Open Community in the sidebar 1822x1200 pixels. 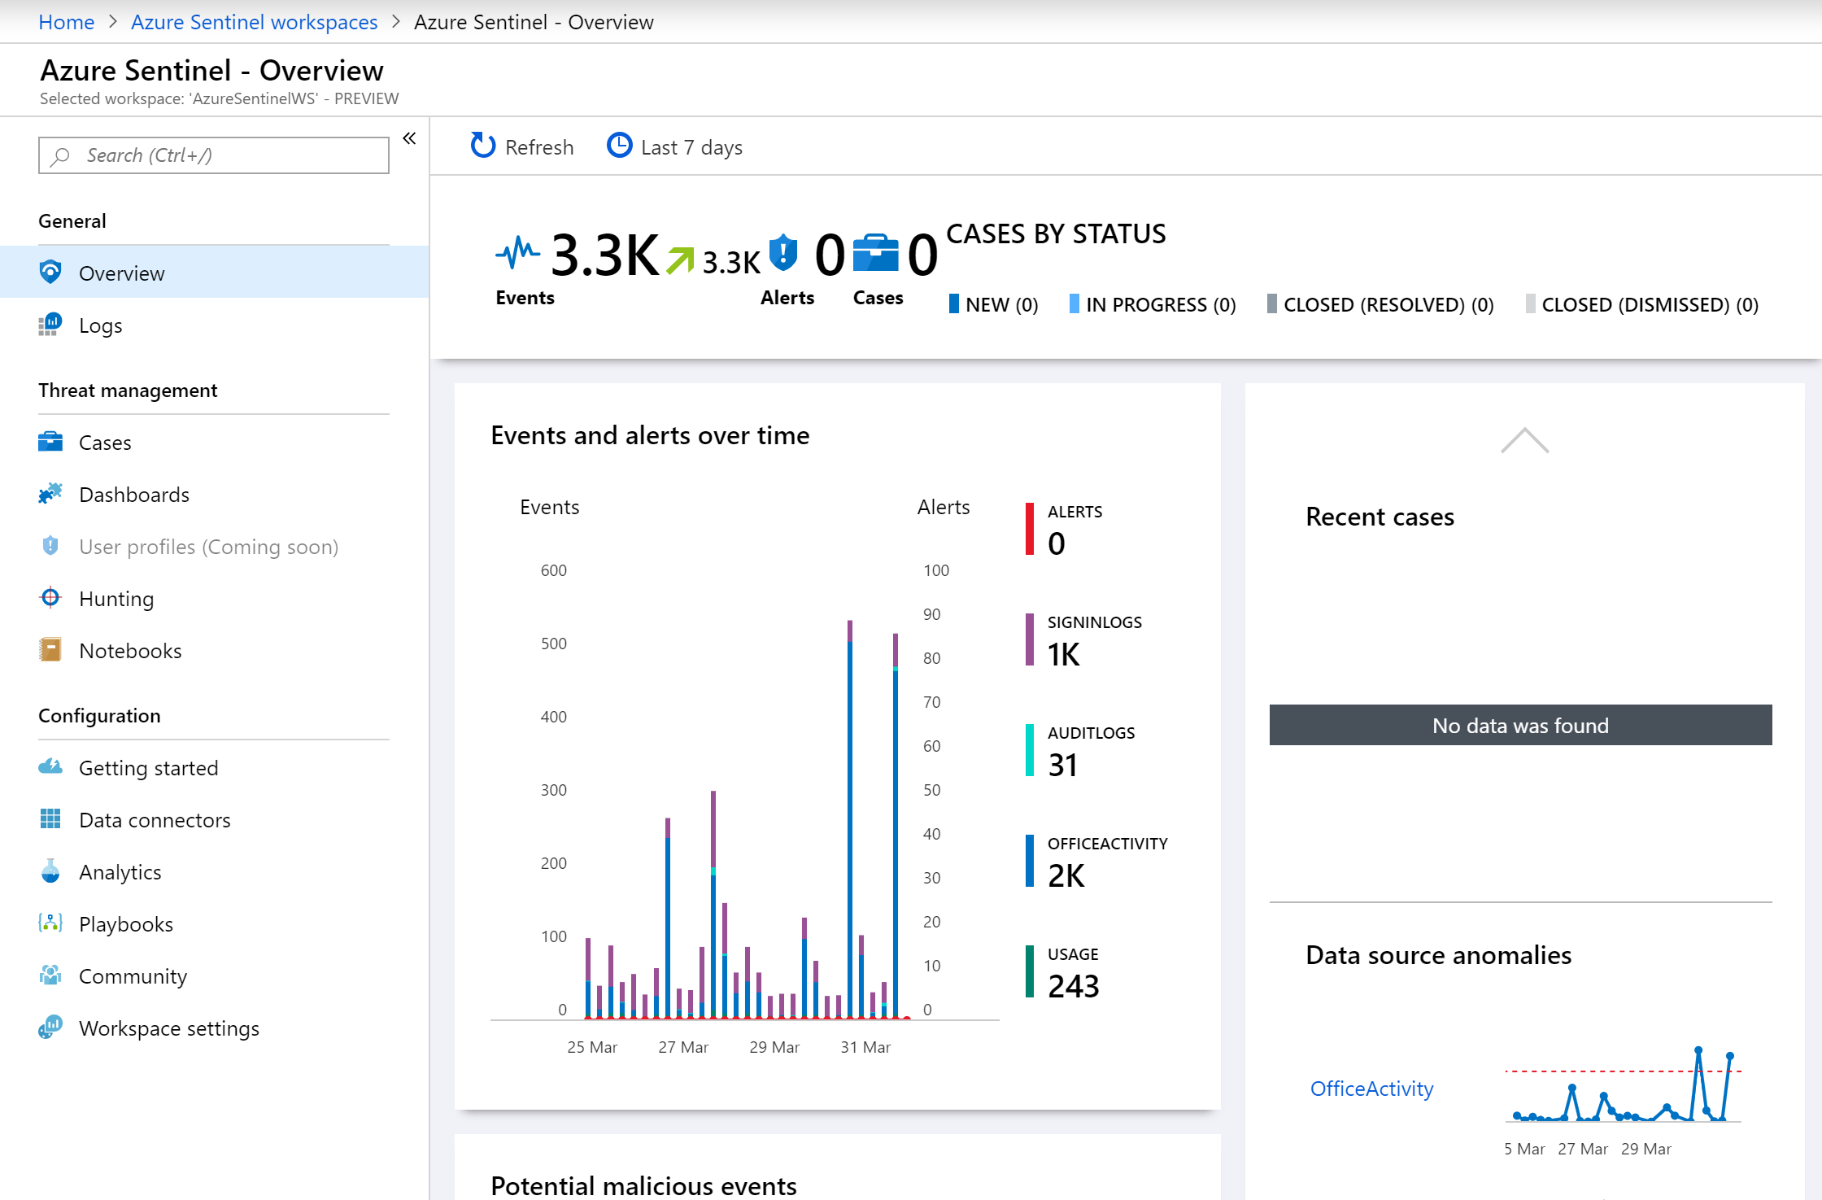pyautogui.click(x=133, y=976)
